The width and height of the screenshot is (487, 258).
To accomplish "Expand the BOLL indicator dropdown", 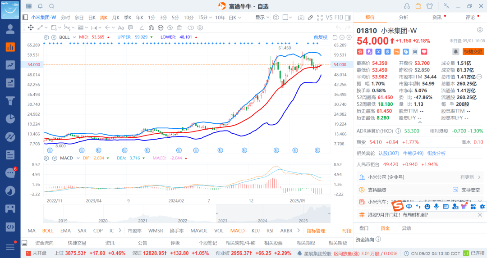I will [74, 37].
